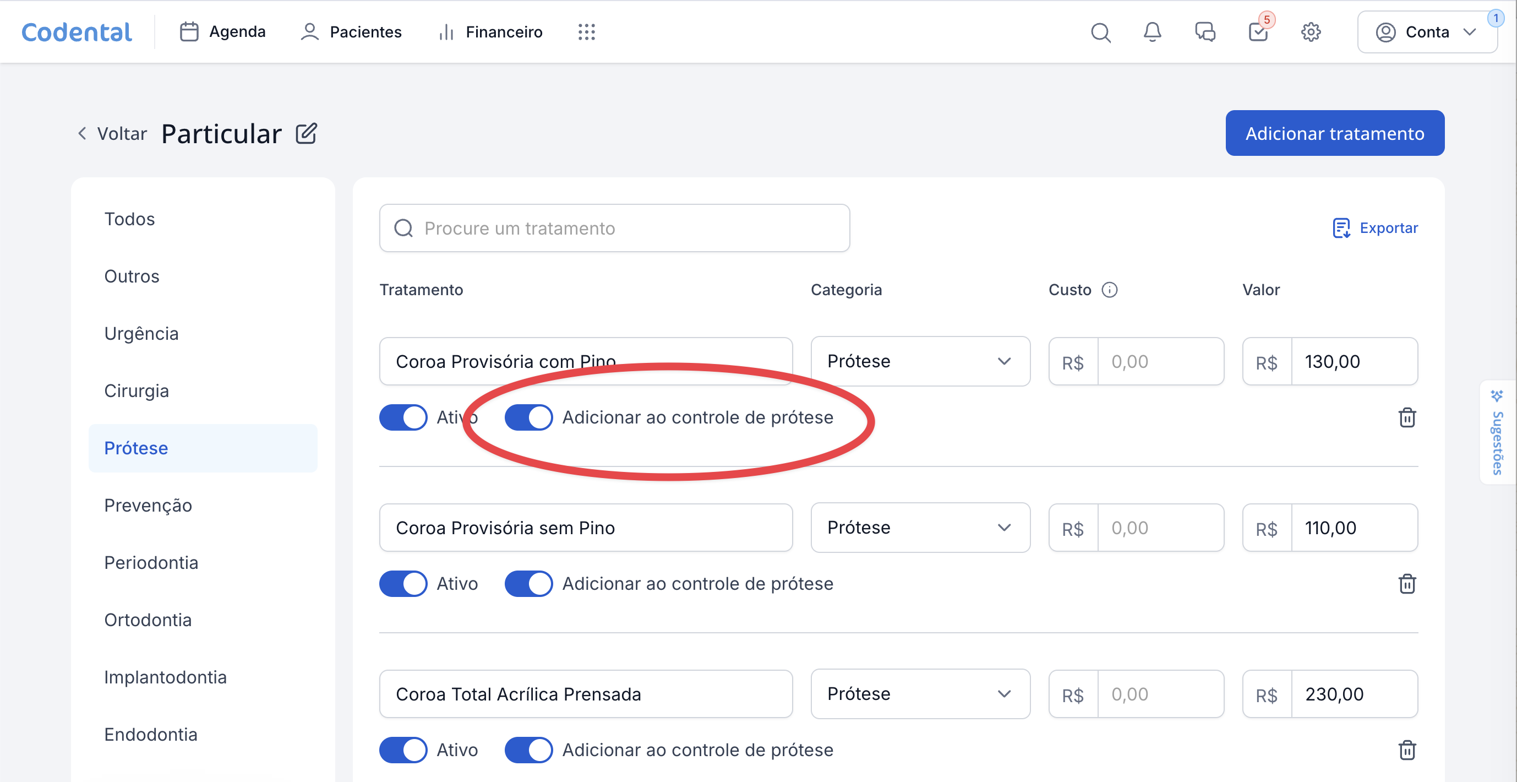Toggle Ativo for Coroa Total Acrílica Prensada
The image size is (1517, 782).
tap(403, 750)
